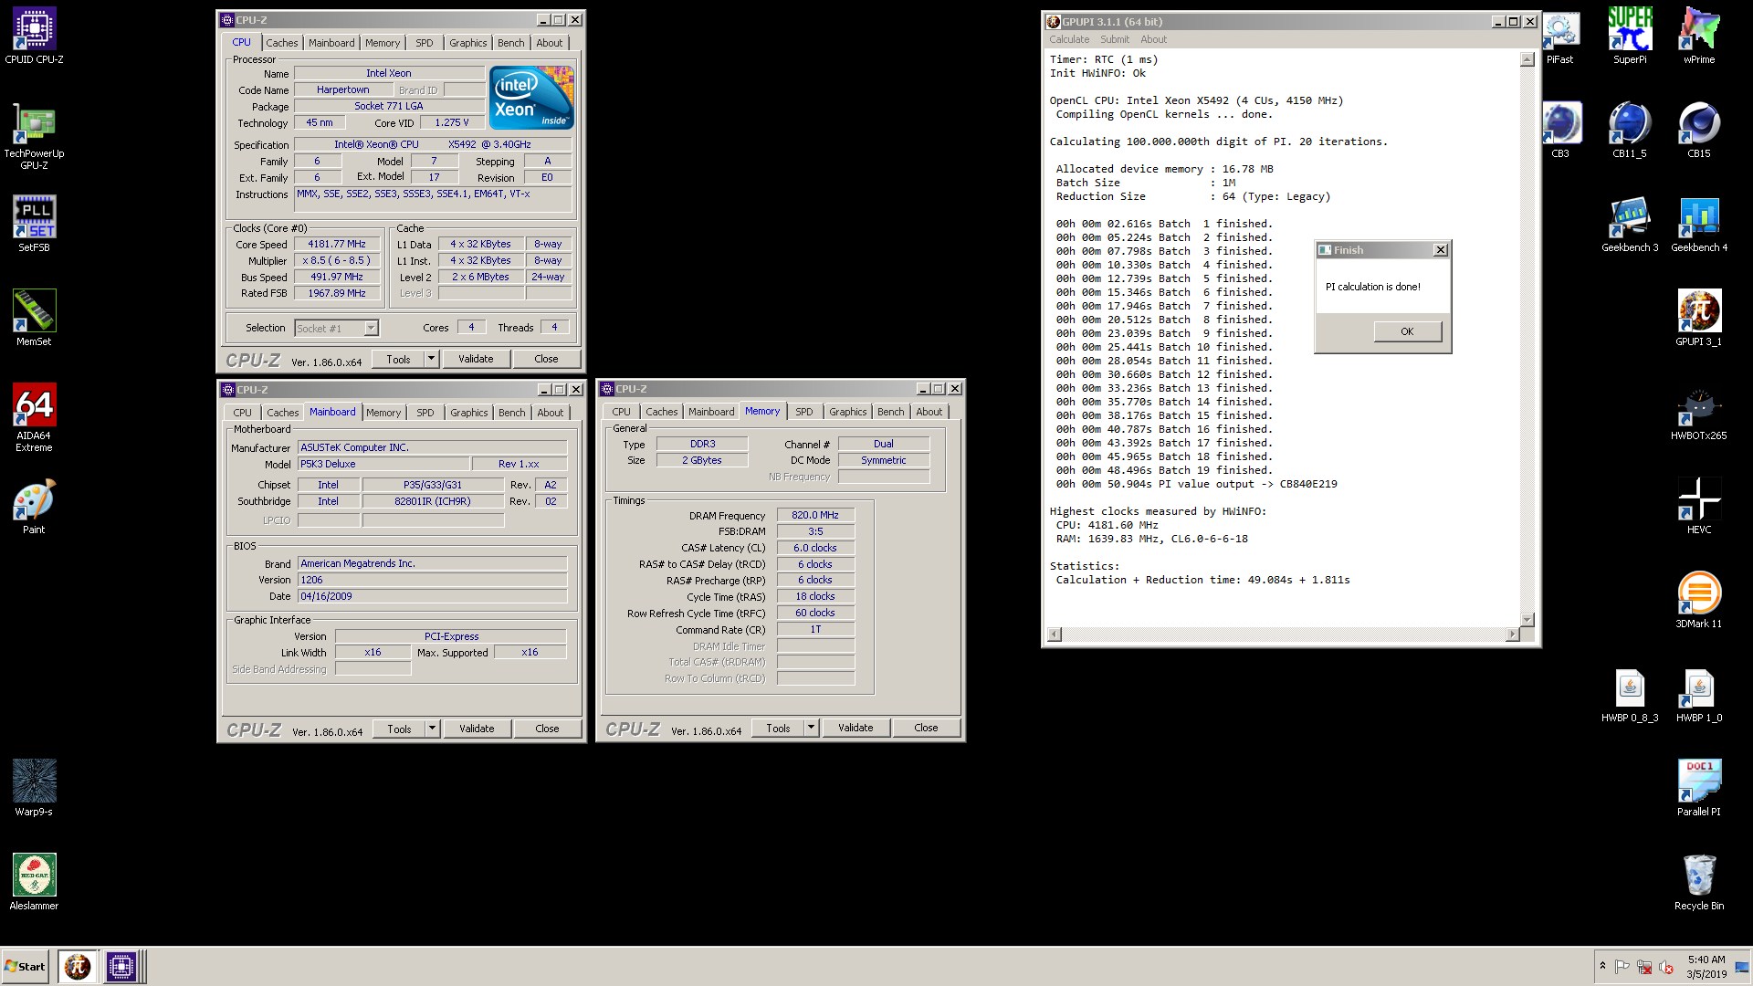Switch to Caches tab in top CPU-Z window
The image size is (1753, 986).
pyautogui.click(x=281, y=43)
